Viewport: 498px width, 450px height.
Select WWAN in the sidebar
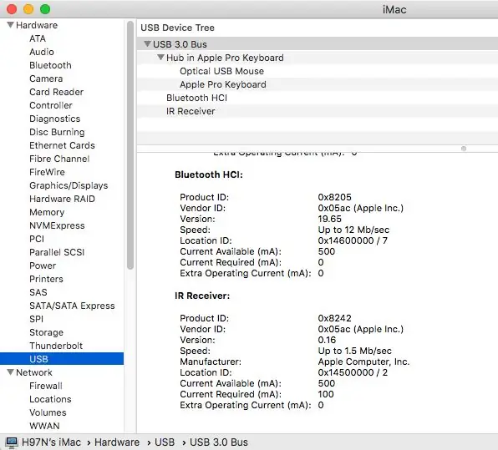44,426
